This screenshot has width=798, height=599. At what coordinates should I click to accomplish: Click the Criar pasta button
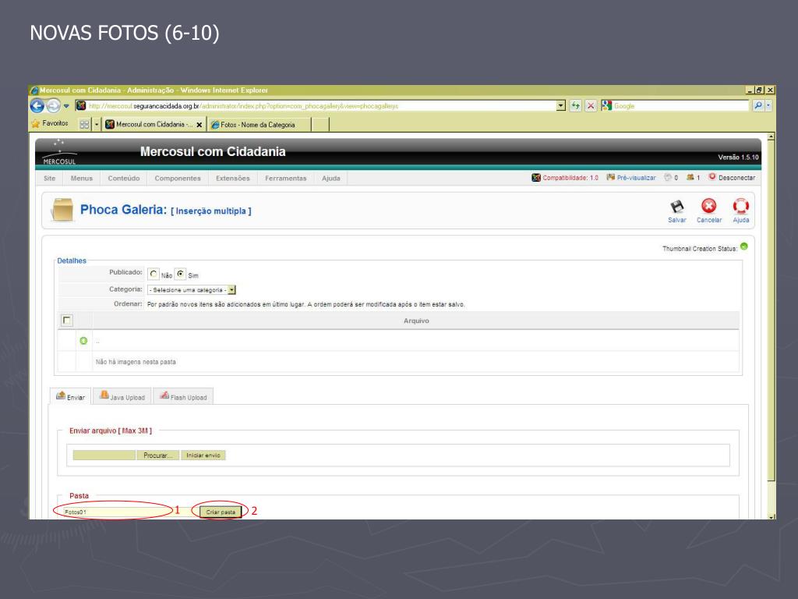point(221,512)
